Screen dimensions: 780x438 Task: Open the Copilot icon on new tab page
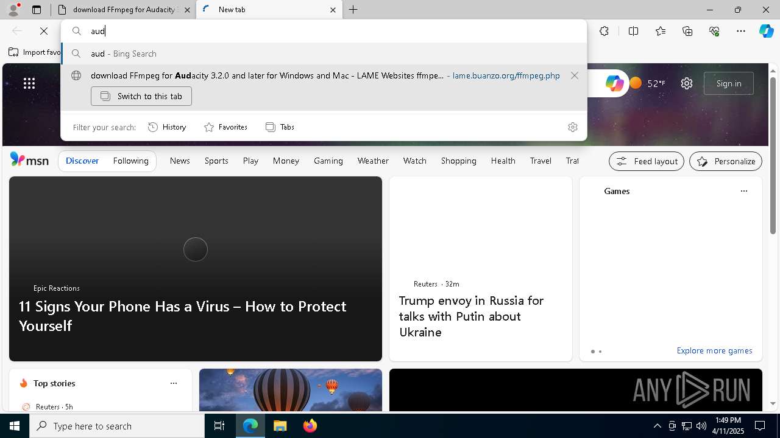tap(614, 83)
